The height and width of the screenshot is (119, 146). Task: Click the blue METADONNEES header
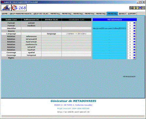(x=115, y=20)
